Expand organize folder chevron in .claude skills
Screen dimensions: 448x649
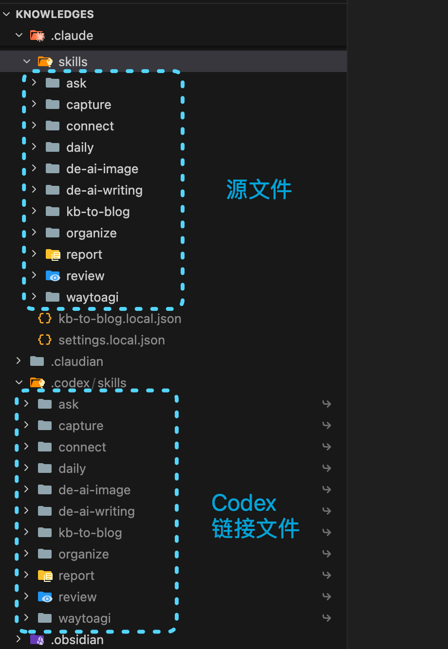point(34,233)
